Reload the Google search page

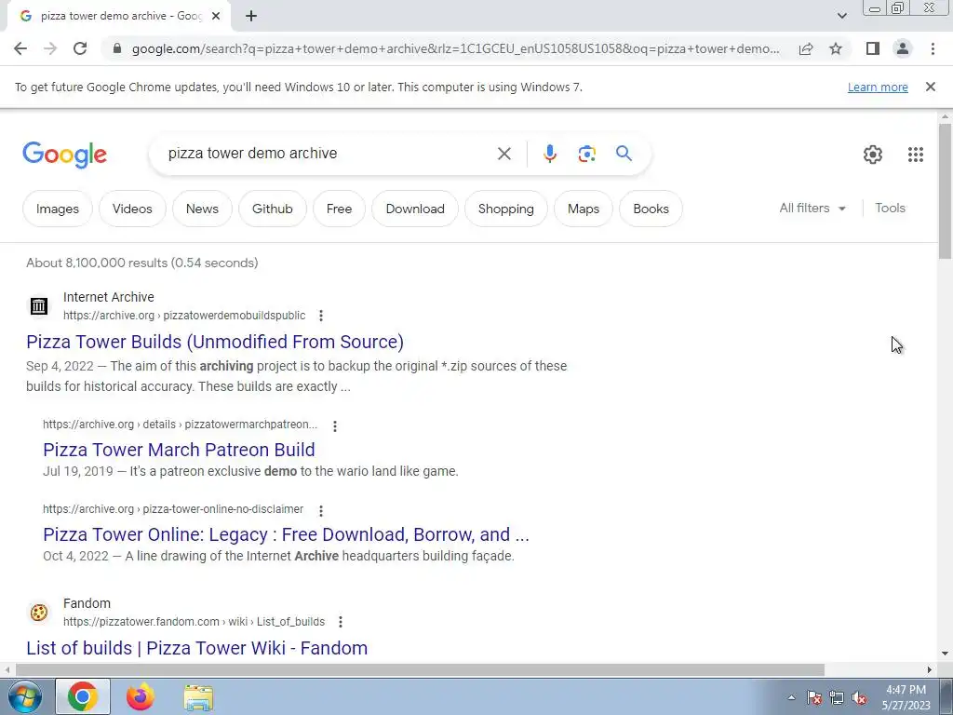pyautogui.click(x=80, y=48)
